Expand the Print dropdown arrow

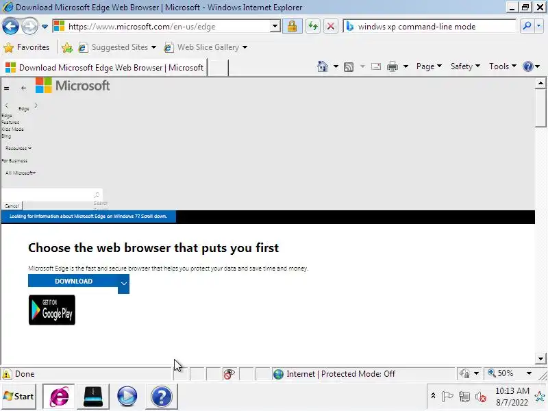point(406,66)
